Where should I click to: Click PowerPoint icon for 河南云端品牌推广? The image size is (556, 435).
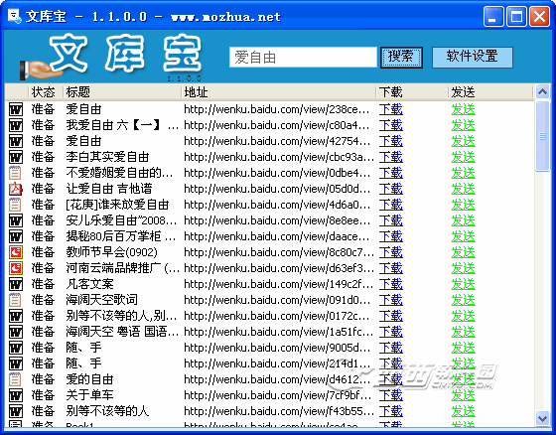[x=16, y=268]
